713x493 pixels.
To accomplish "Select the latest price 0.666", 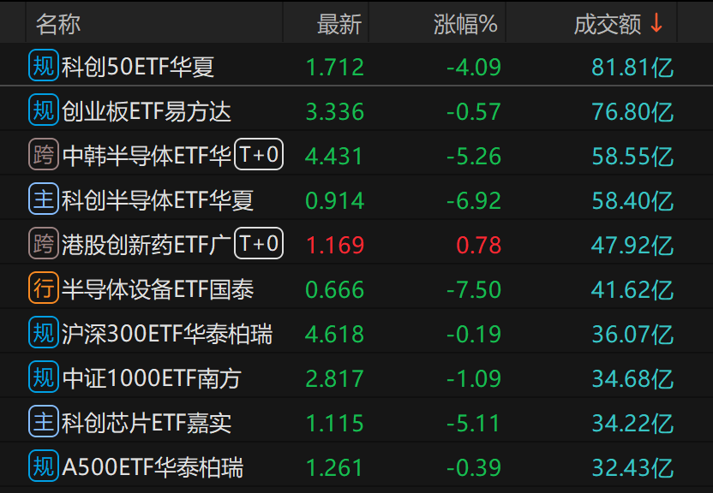I will click(x=335, y=289).
